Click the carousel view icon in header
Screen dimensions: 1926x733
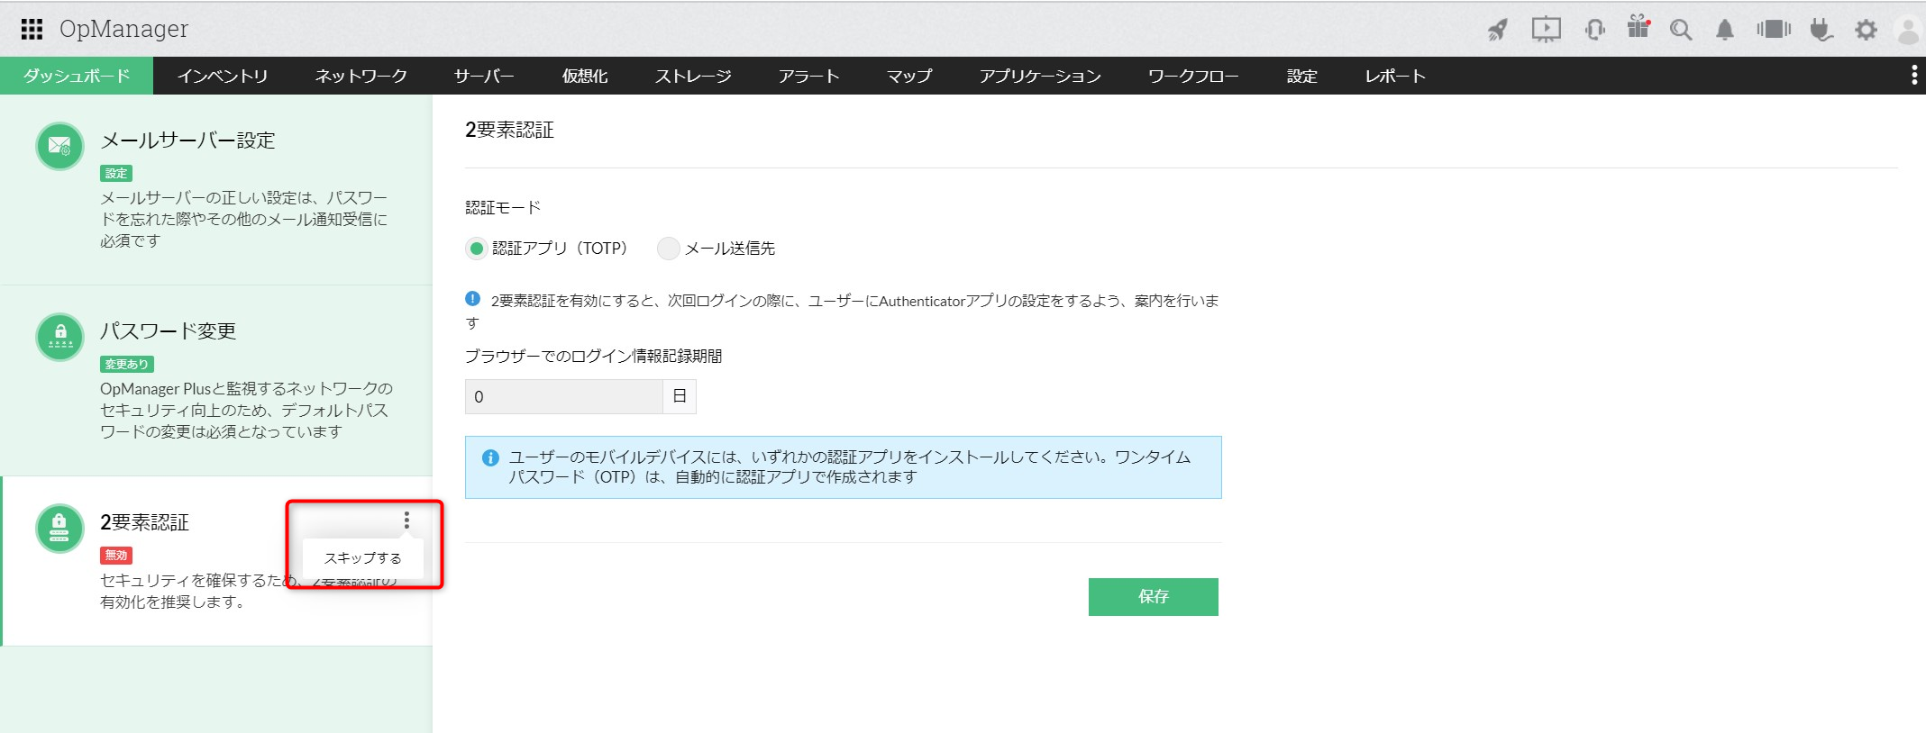[x=1774, y=30]
